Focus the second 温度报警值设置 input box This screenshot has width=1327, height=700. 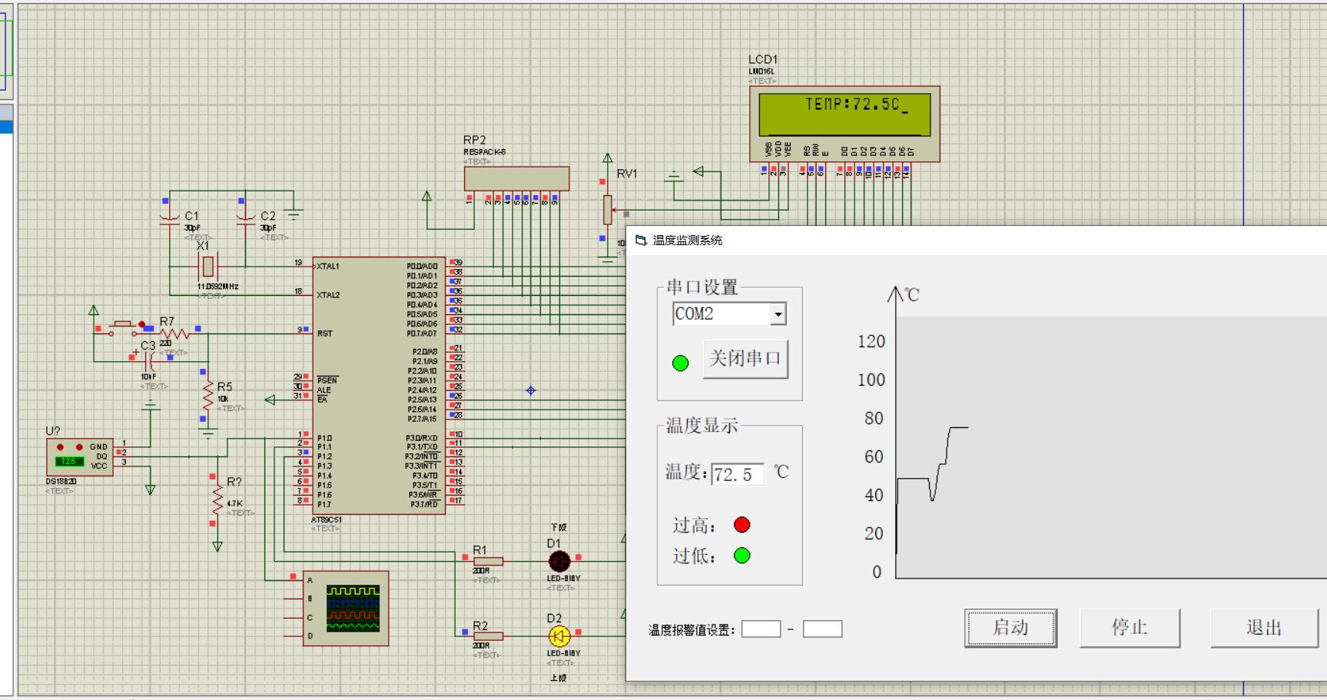[822, 629]
